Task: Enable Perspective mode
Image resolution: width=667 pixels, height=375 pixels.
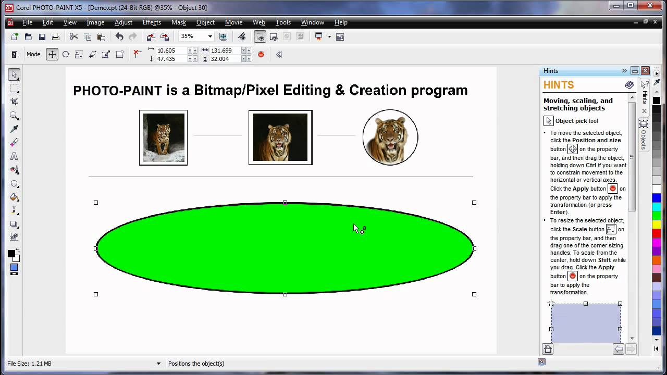Action: point(119,54)
